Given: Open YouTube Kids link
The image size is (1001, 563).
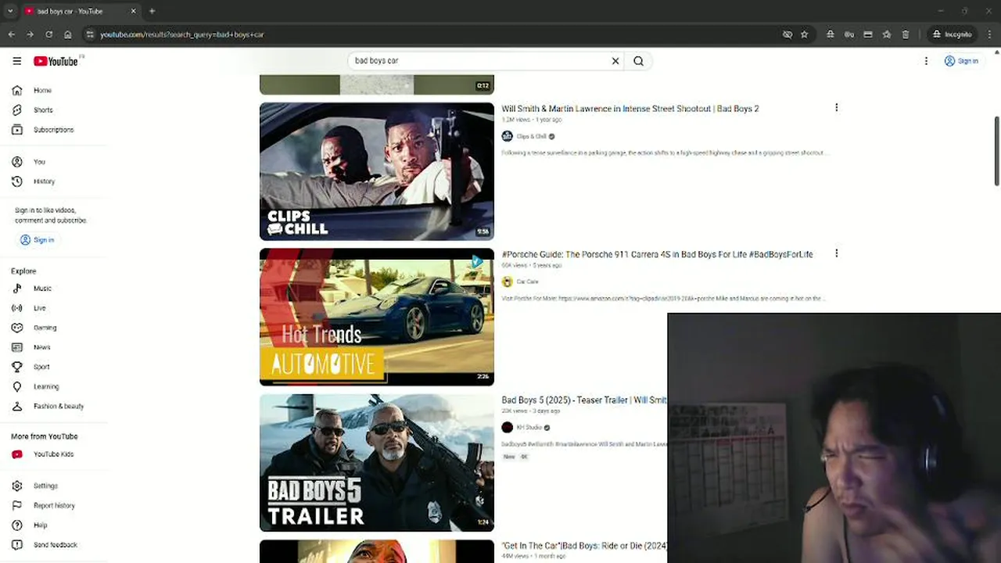Looking at the screenshot, I should coord(54,454).
